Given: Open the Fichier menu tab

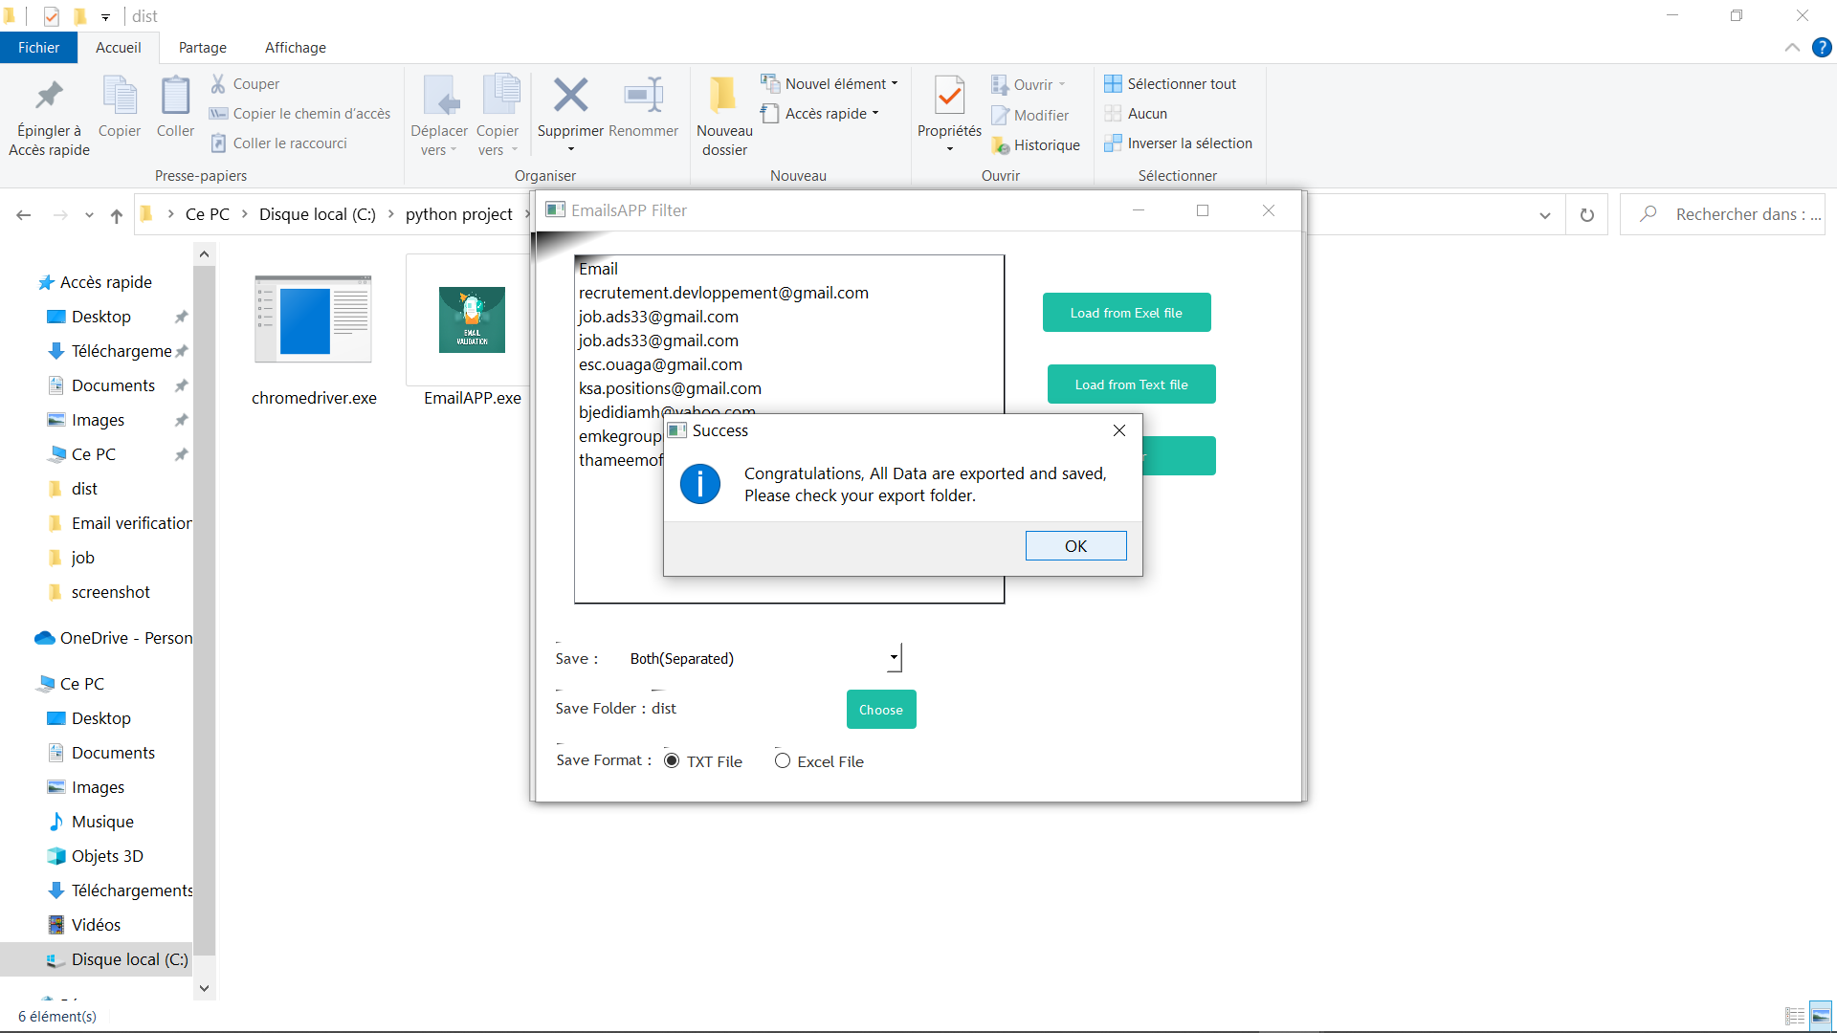Looking at the screenshot, I should [38, 48].
